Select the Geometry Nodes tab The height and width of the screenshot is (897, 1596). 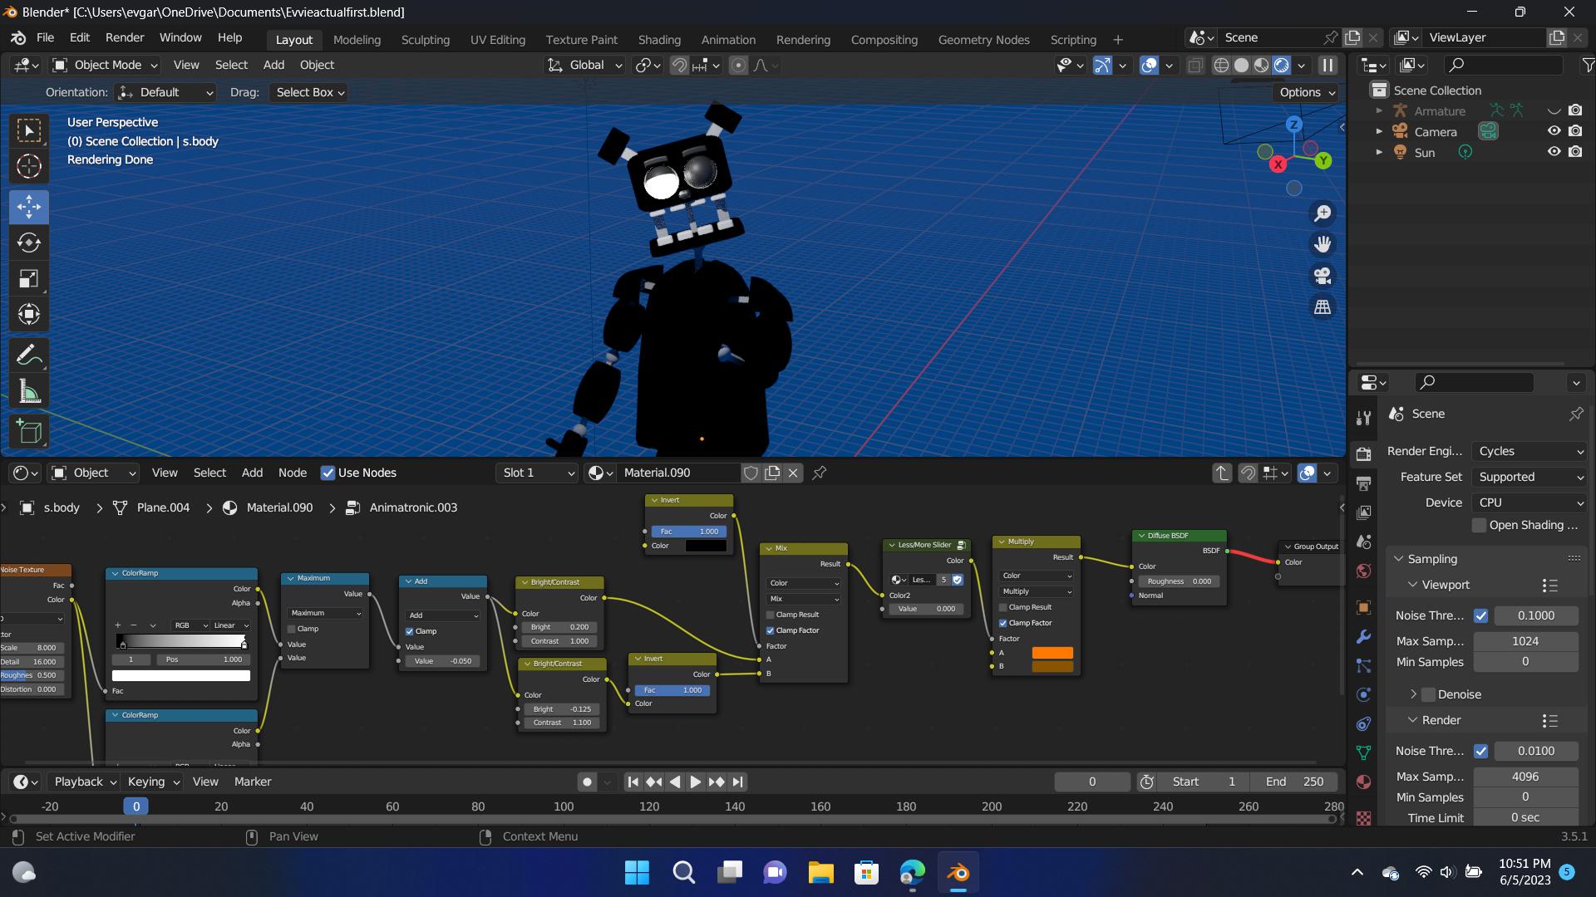click(x=983, y=39)
